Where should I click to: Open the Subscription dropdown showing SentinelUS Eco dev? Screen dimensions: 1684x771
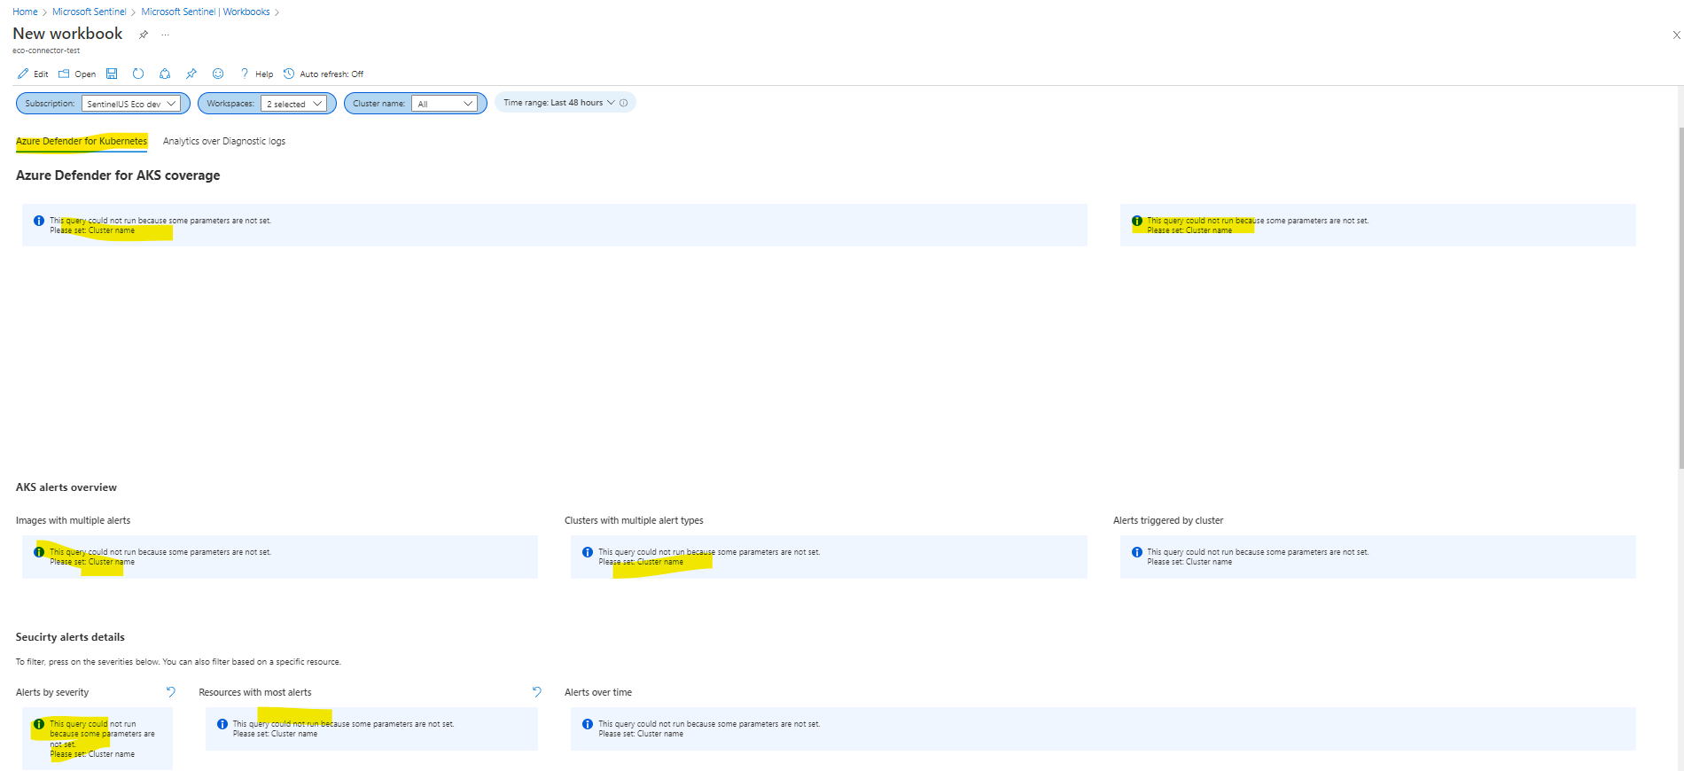(131, 104)
